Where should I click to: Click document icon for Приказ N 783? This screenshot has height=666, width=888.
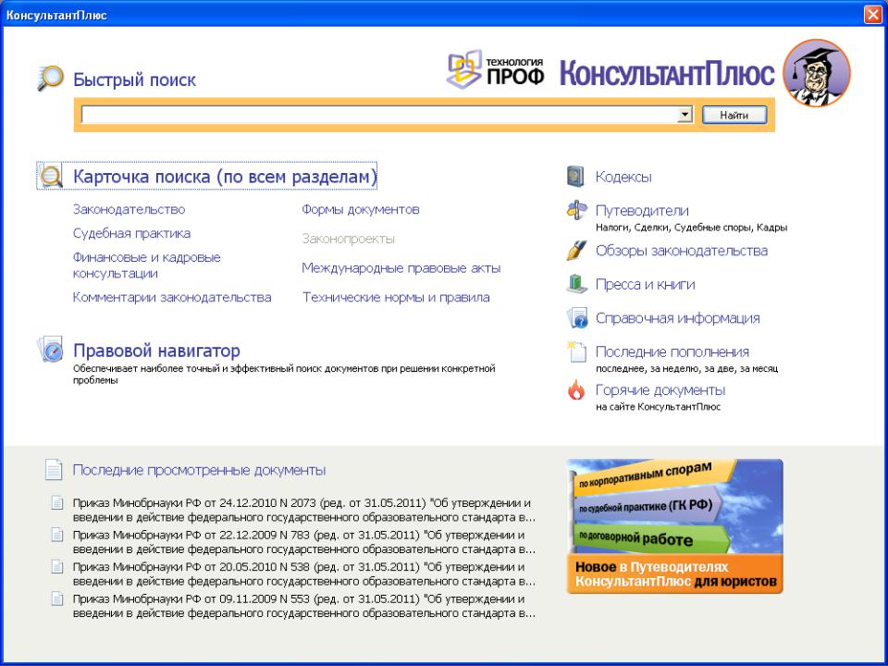[x=56, y=535]
